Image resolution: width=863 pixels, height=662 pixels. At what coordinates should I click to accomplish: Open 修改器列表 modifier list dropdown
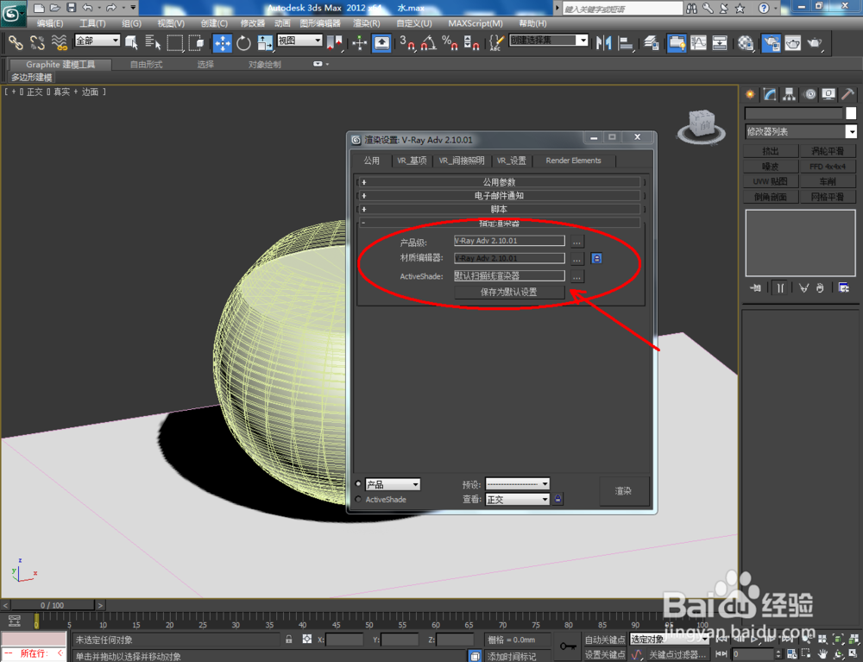(800, 131)
